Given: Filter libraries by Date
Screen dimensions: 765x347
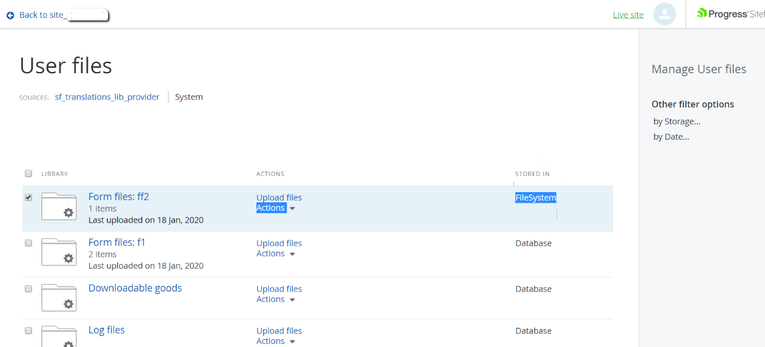Looking at the screenshot, I should click(x=671, y=137).
